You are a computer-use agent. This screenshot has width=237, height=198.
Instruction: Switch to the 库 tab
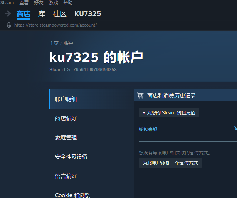click(x=42, y=14)
